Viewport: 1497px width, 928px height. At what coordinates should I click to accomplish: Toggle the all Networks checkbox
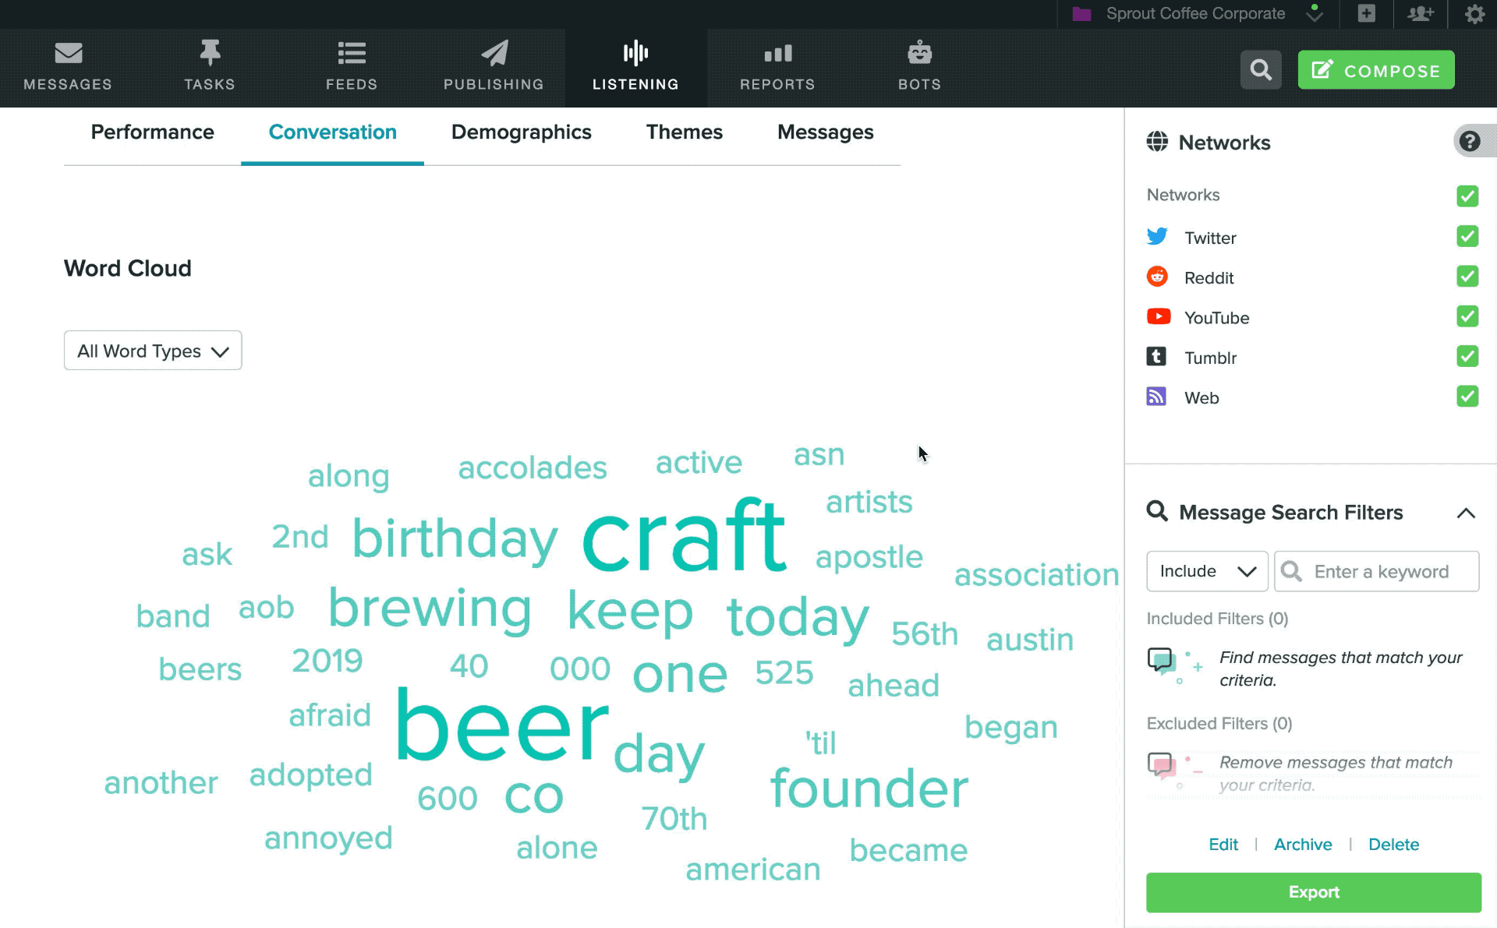[x=1467, y=196]
